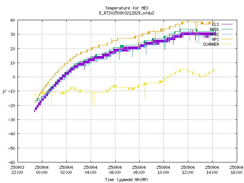Select the NPD1 legend entry

coord(214,29)
